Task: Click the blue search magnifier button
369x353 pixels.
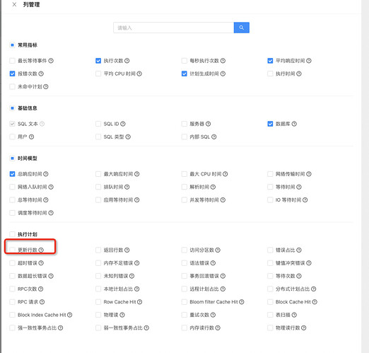Action: 242,28
